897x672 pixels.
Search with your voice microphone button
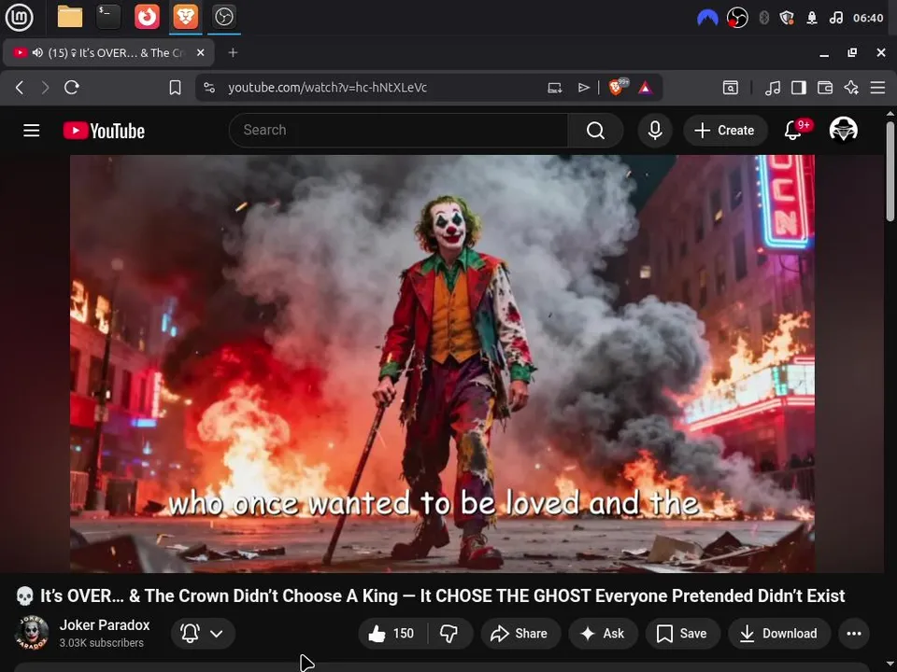coord(655,131)
